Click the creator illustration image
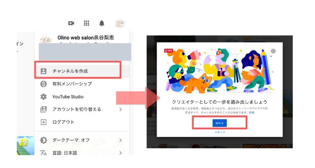The width and height of the screenshot is (315, 168). tap(220, 70)
